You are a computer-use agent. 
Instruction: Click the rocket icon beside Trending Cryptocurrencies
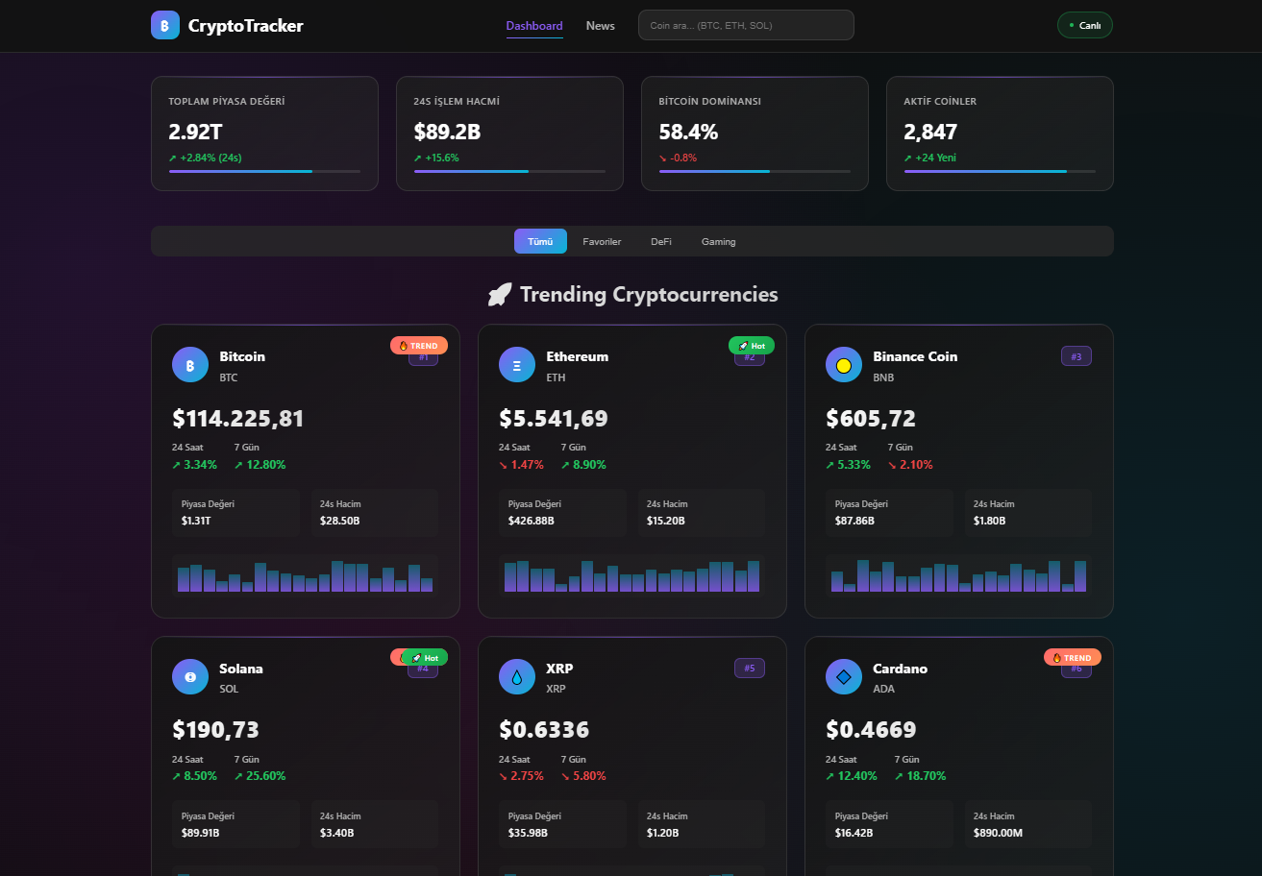(500, 295)
